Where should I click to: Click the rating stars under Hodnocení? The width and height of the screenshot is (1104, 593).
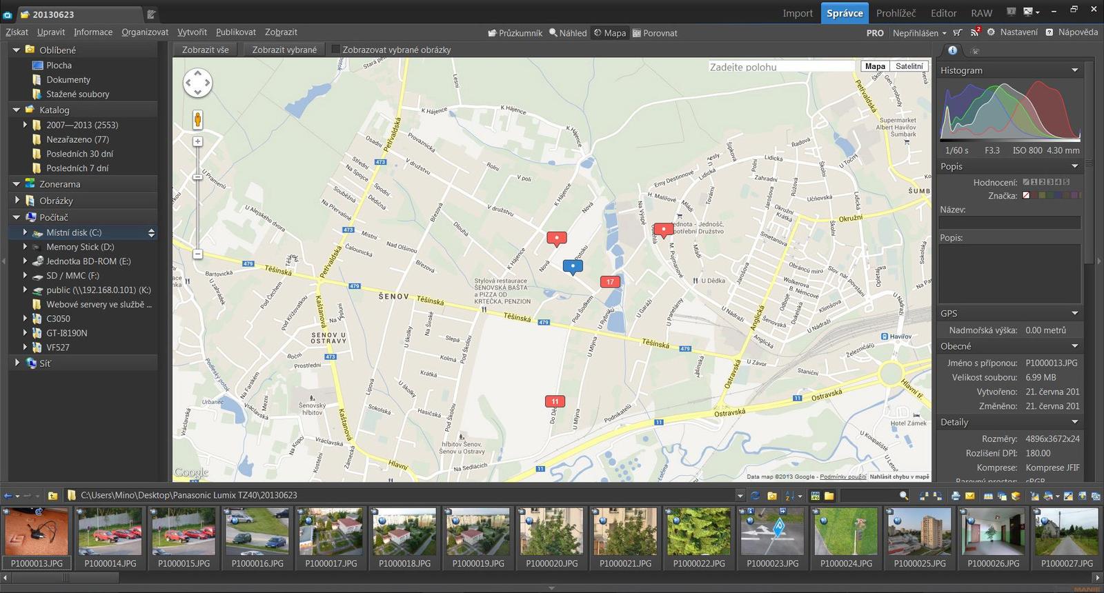pos(1046,182)
